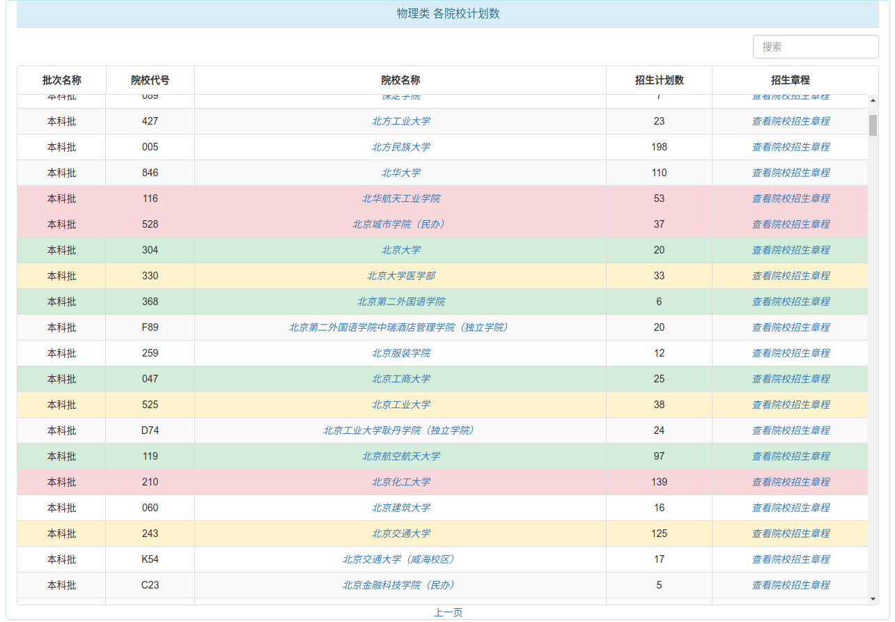Open the 北京建筑大学 school link

click(x=400, y=508)
